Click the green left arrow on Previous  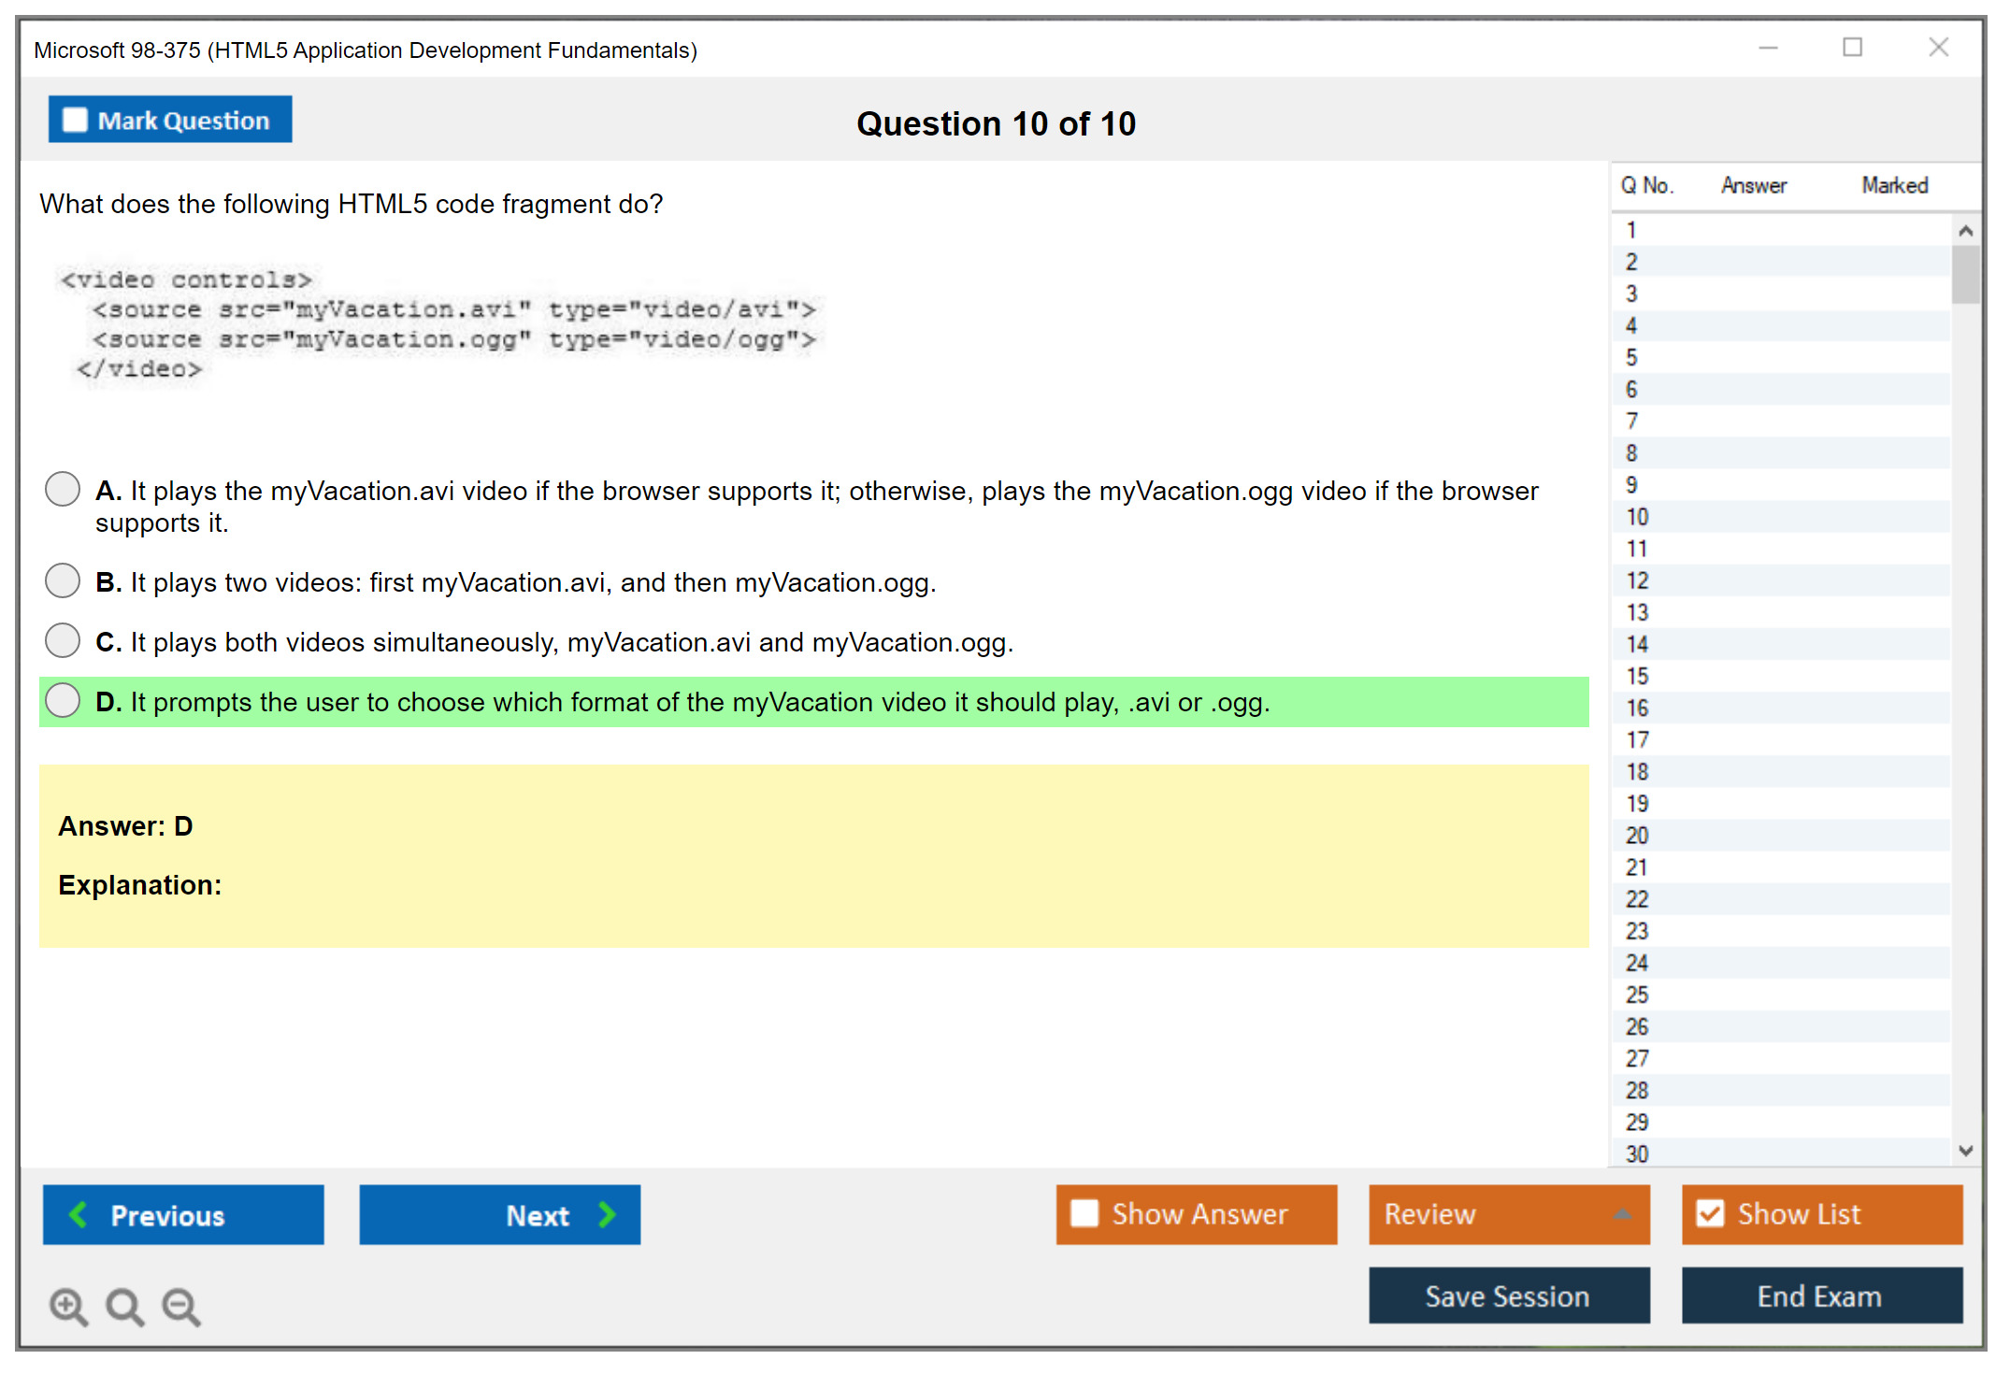(x=79, y=1214)
